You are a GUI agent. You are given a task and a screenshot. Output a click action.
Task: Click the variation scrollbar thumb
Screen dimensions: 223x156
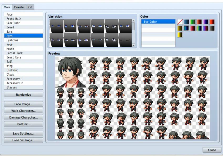pyautogui.click(x=133, y=26)
